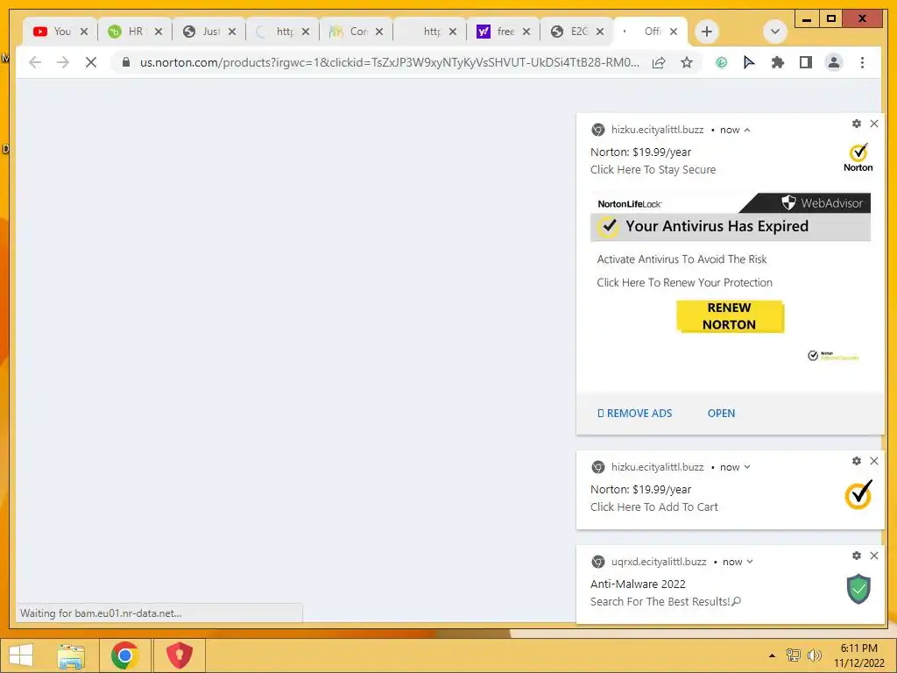Click the Click Here To Add To Cart text
The image size is (897, 673).
click(x=653, y=507)
